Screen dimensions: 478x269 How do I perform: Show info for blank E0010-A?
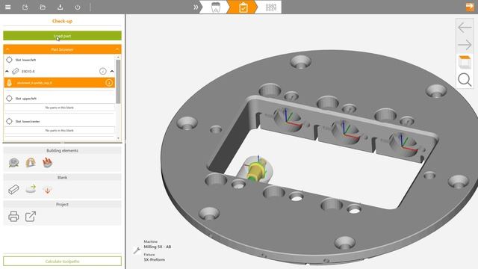(103, 72)
